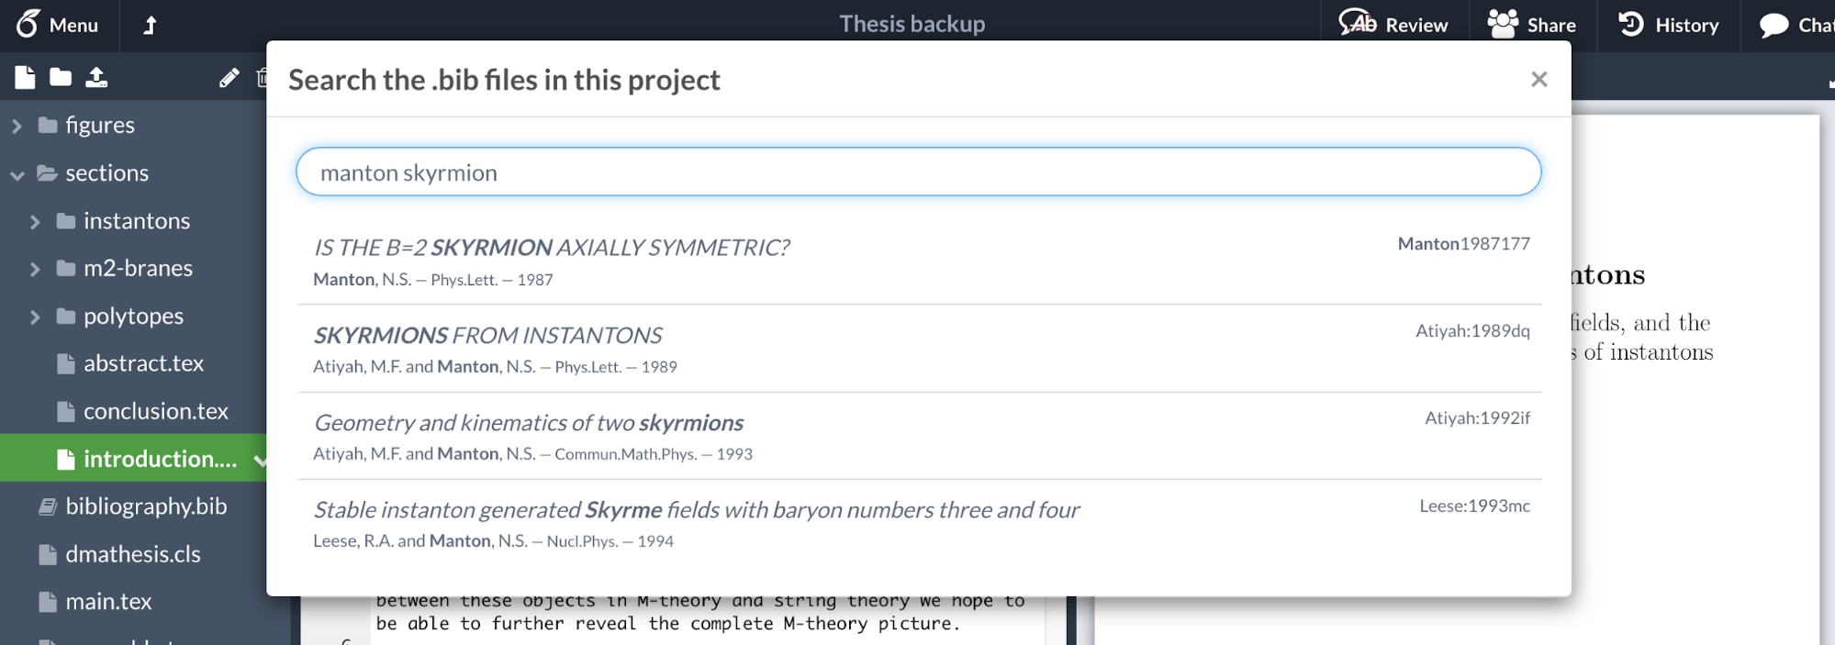The width and height of the screenshot is (1835, 645).
Task: Open the Review panel
Action: click(x=1393, y=25)
